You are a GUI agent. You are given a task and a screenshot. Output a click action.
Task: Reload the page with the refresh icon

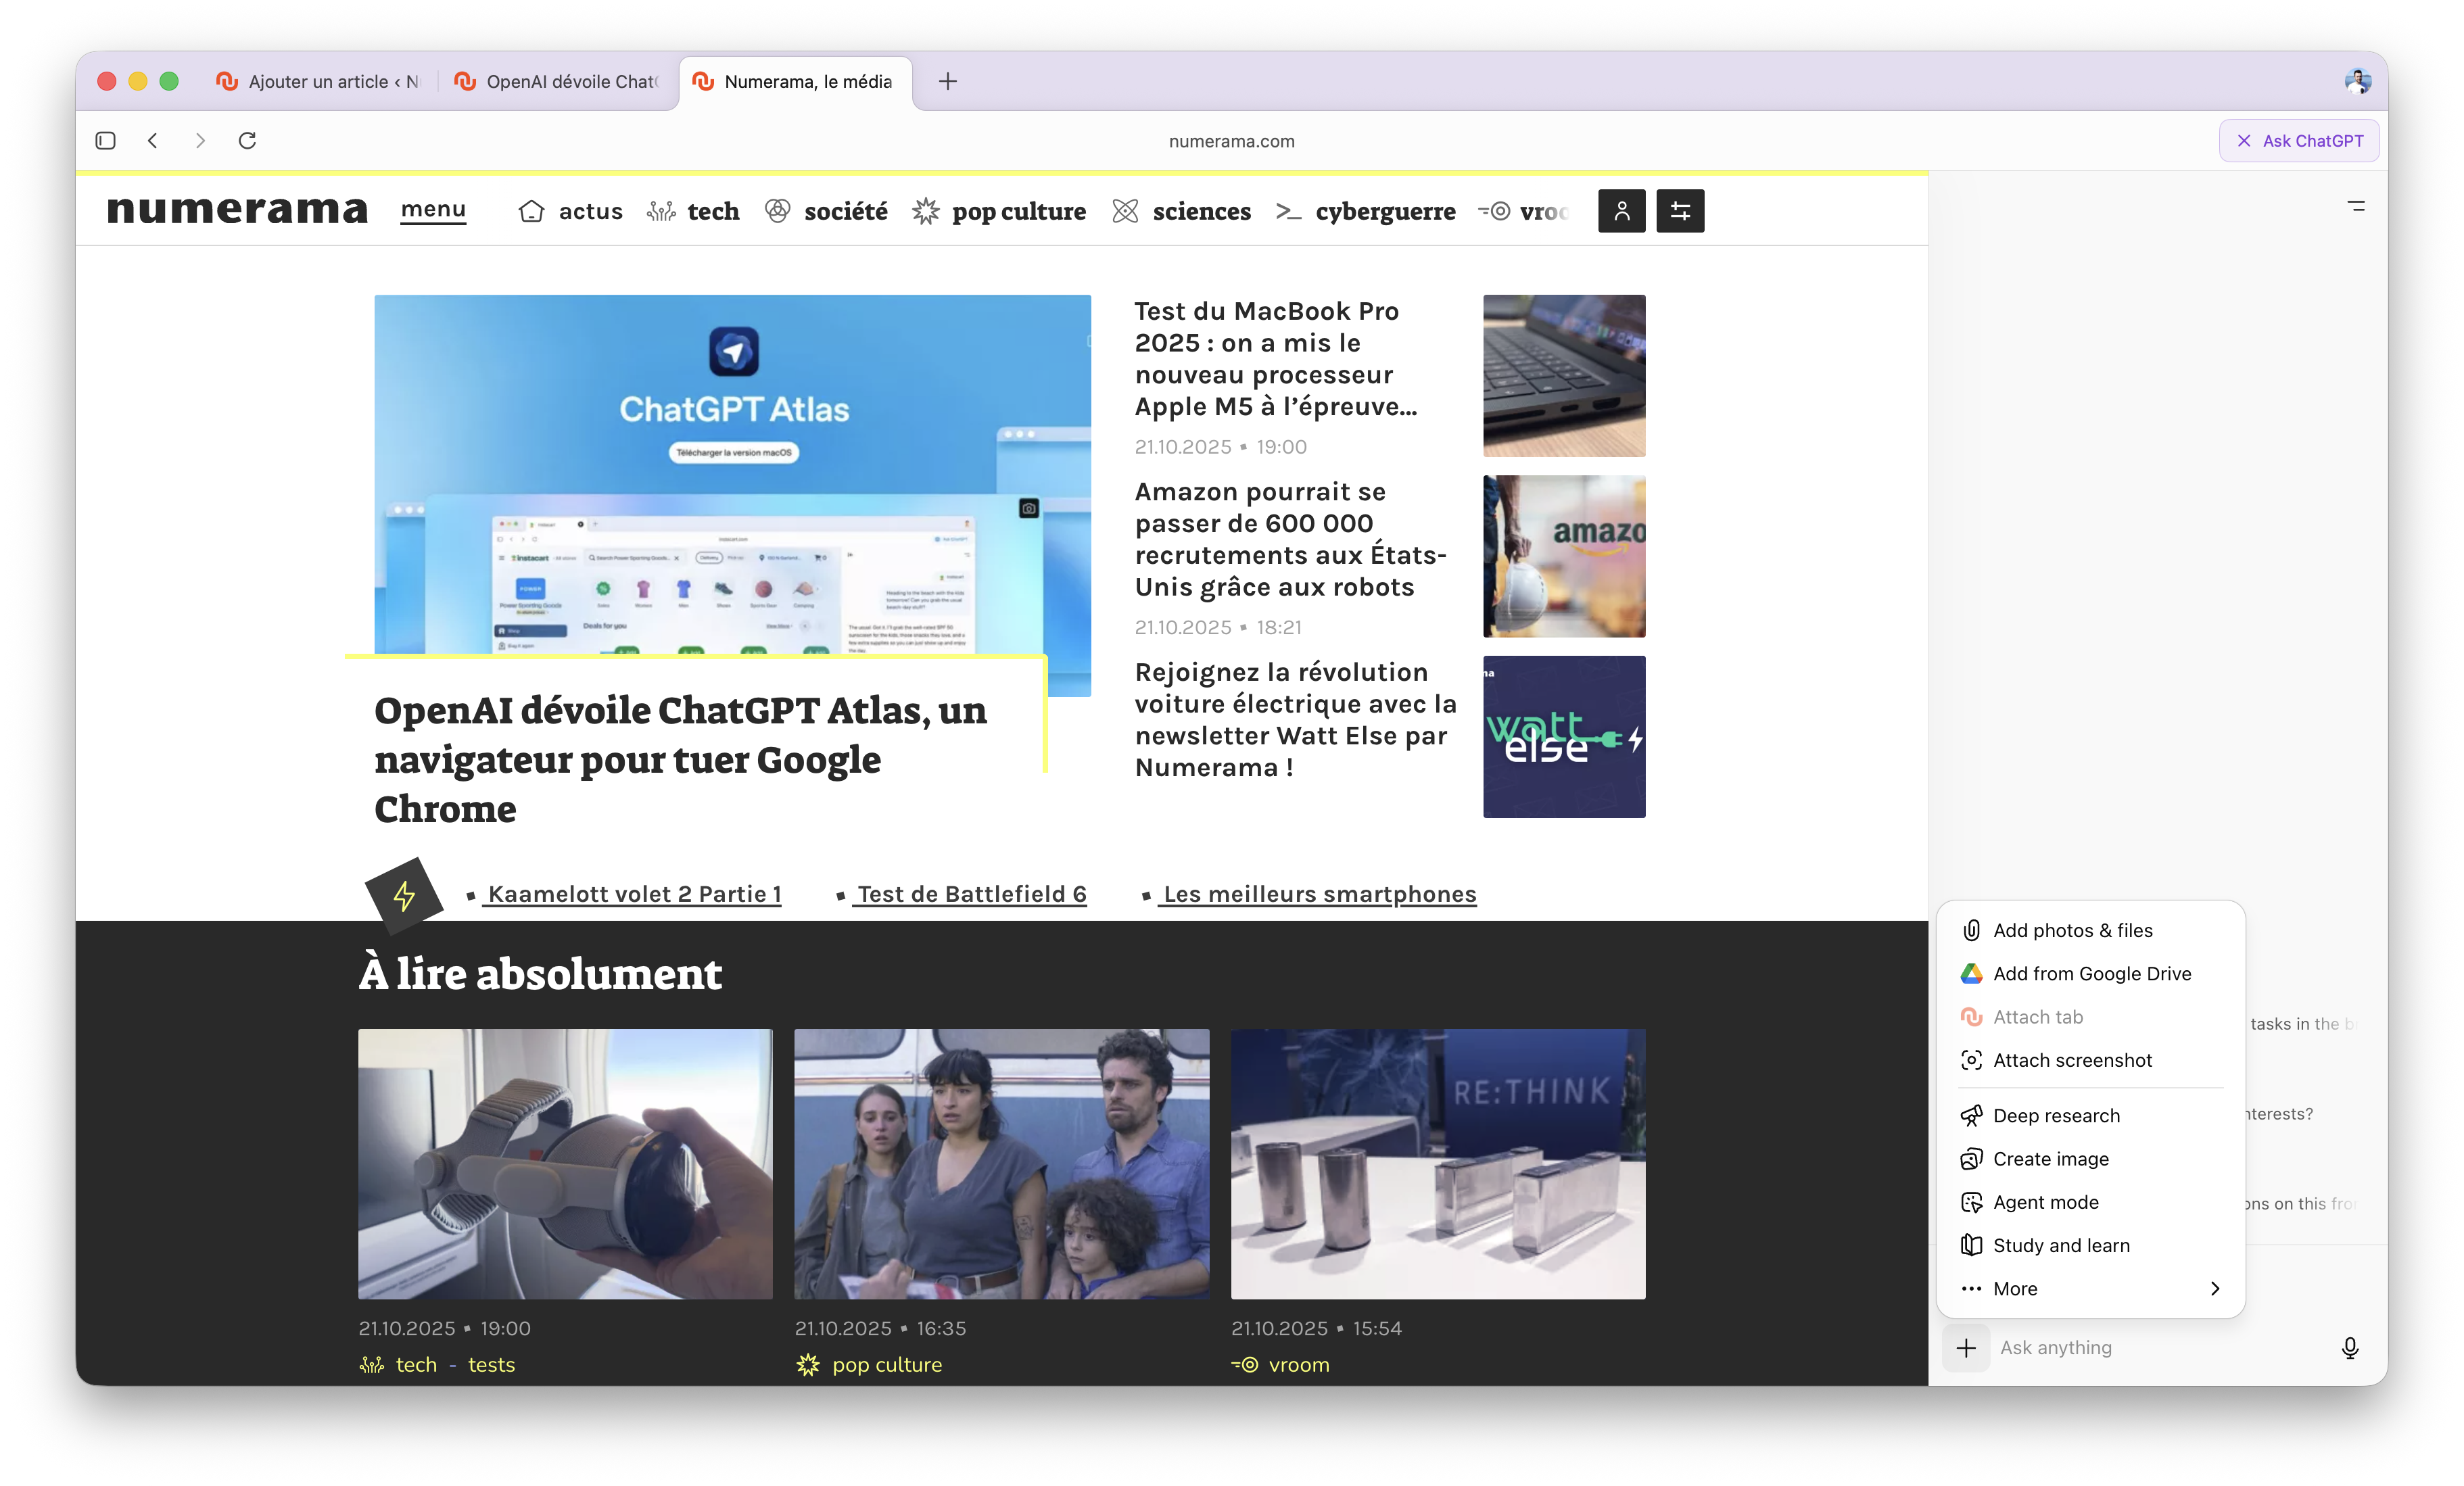(x=247, y=141)
